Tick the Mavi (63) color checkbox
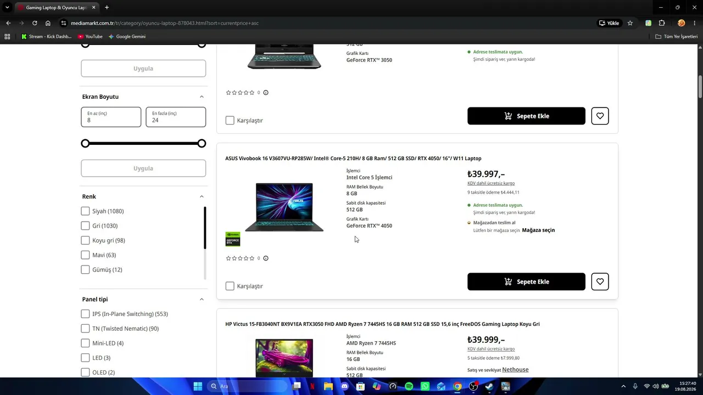The height and width of the screenshot is (395, 703). point(85,255)
